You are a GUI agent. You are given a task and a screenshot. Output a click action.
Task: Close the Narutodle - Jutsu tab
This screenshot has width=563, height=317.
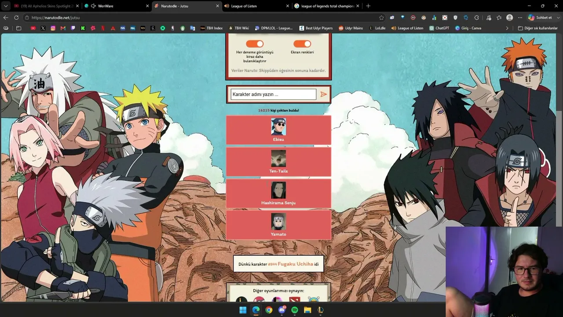click(217, 6)
